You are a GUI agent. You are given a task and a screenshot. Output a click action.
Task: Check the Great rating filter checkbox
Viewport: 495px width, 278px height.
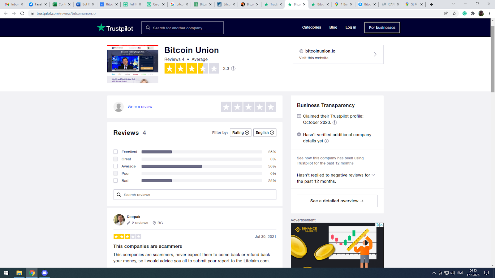(115, 159)
